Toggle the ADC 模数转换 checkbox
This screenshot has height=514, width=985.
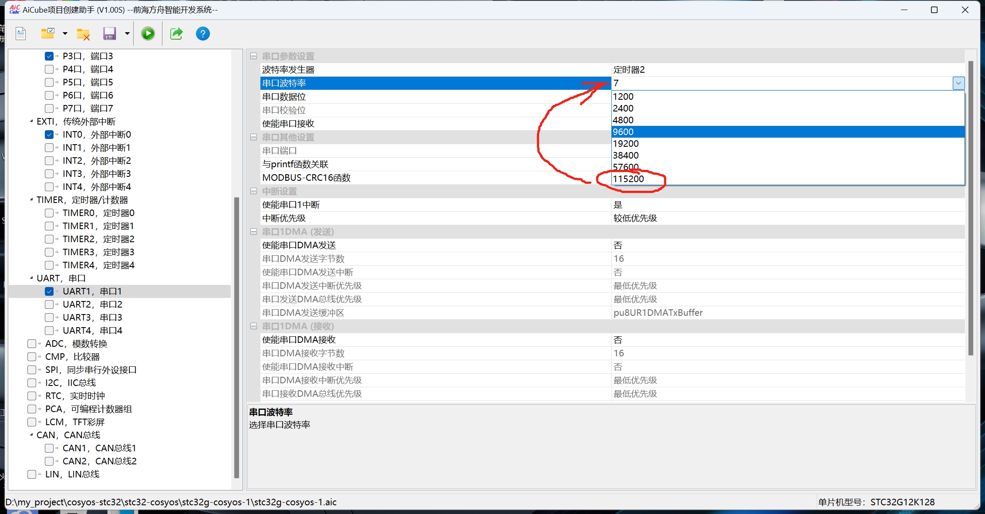point(32,344)
